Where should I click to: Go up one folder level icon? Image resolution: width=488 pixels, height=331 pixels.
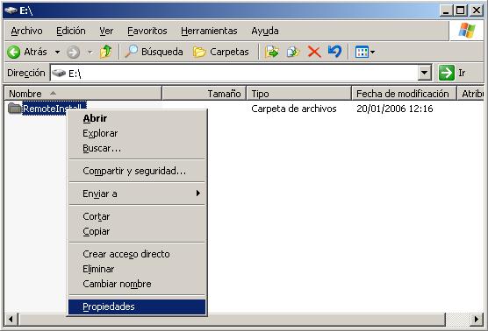(105, 52)
